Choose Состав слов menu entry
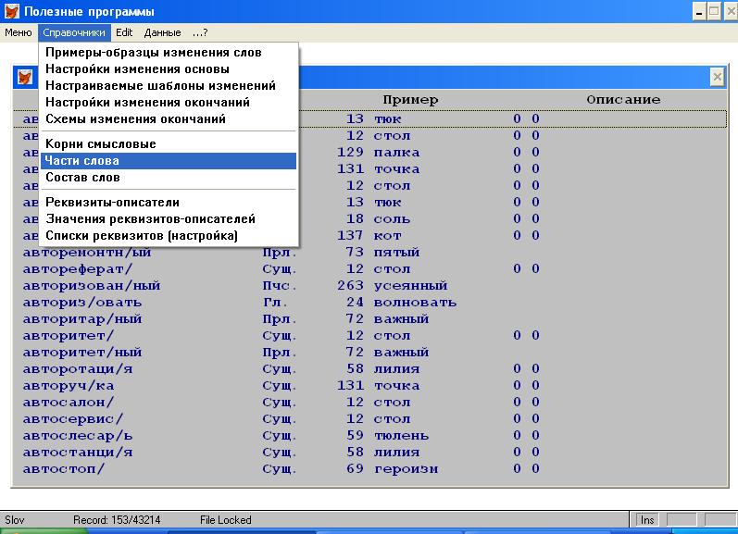Image resolution: width=738 pixels, height=534 pixels. (x=169, y=178)
